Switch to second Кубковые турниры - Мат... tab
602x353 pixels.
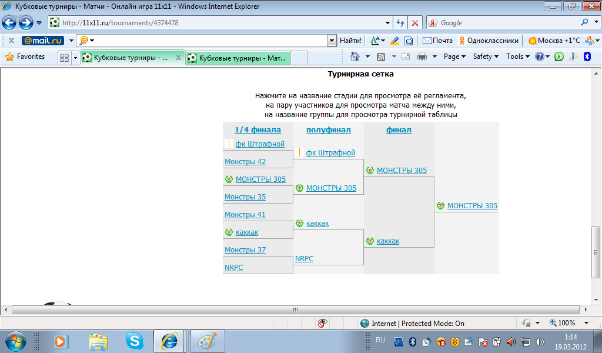238,58
